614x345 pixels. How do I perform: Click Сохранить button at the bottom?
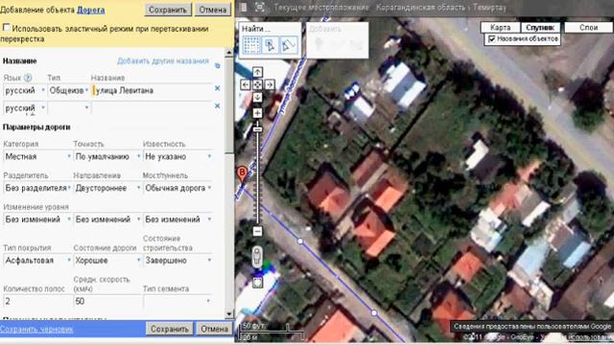click(x=170, y=329)
